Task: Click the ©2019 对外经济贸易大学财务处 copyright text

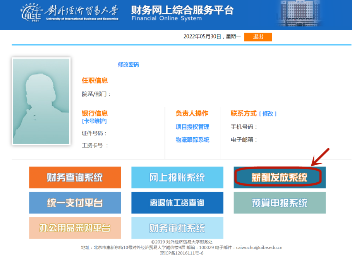Action: [182, 242]
